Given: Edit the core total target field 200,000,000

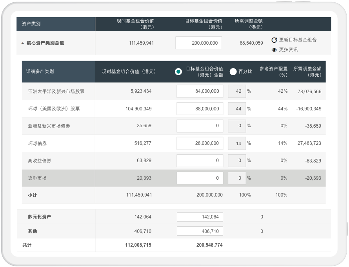Looking at the screenshot, I should (x=198, y=43).
